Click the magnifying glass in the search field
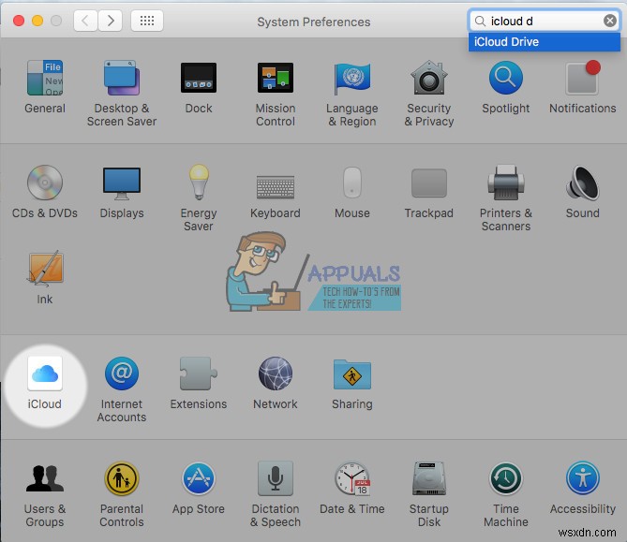The height and width of the screenshot is (542, 627). (x=480, y=21)
